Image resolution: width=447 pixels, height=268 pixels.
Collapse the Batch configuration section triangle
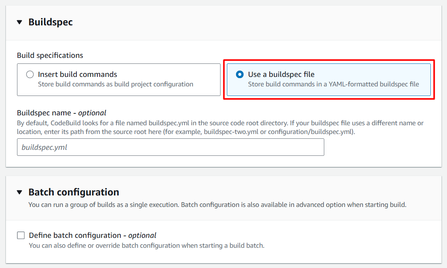(19, 192)
